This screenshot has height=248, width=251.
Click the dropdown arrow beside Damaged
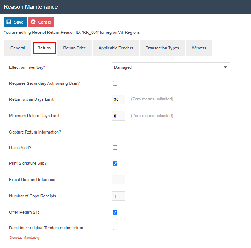[x=225, y=67]
